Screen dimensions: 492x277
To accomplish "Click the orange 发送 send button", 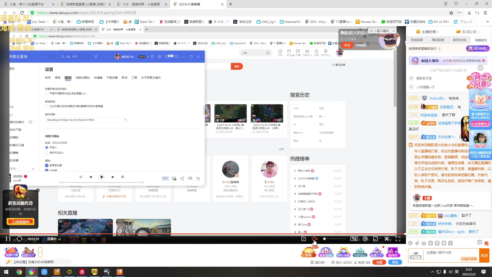I will [x=484, y=255].
